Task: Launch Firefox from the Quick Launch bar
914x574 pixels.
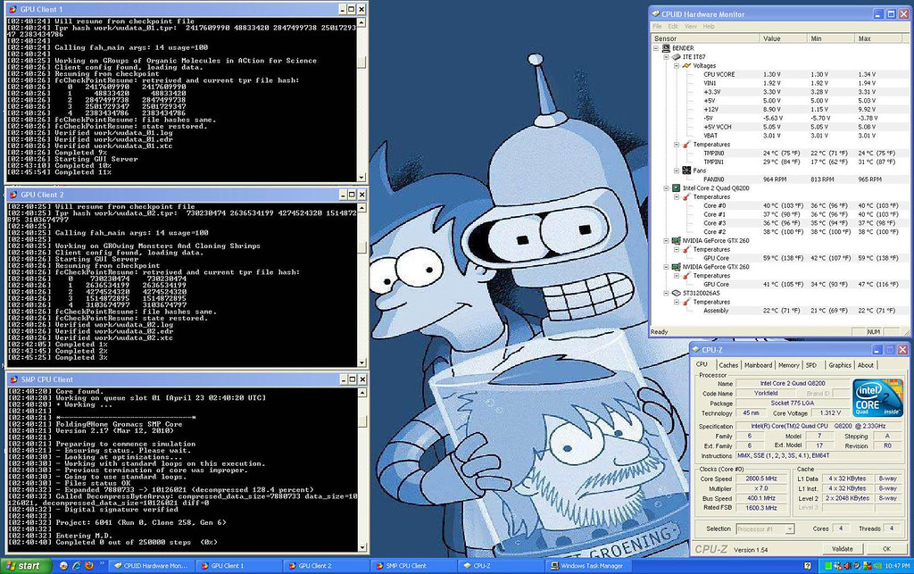Action: click(x=88, y=566)
